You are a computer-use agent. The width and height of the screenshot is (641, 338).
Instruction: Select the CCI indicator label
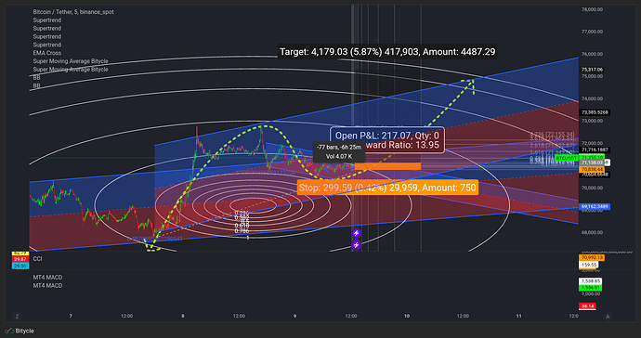(x=37, y=259)
